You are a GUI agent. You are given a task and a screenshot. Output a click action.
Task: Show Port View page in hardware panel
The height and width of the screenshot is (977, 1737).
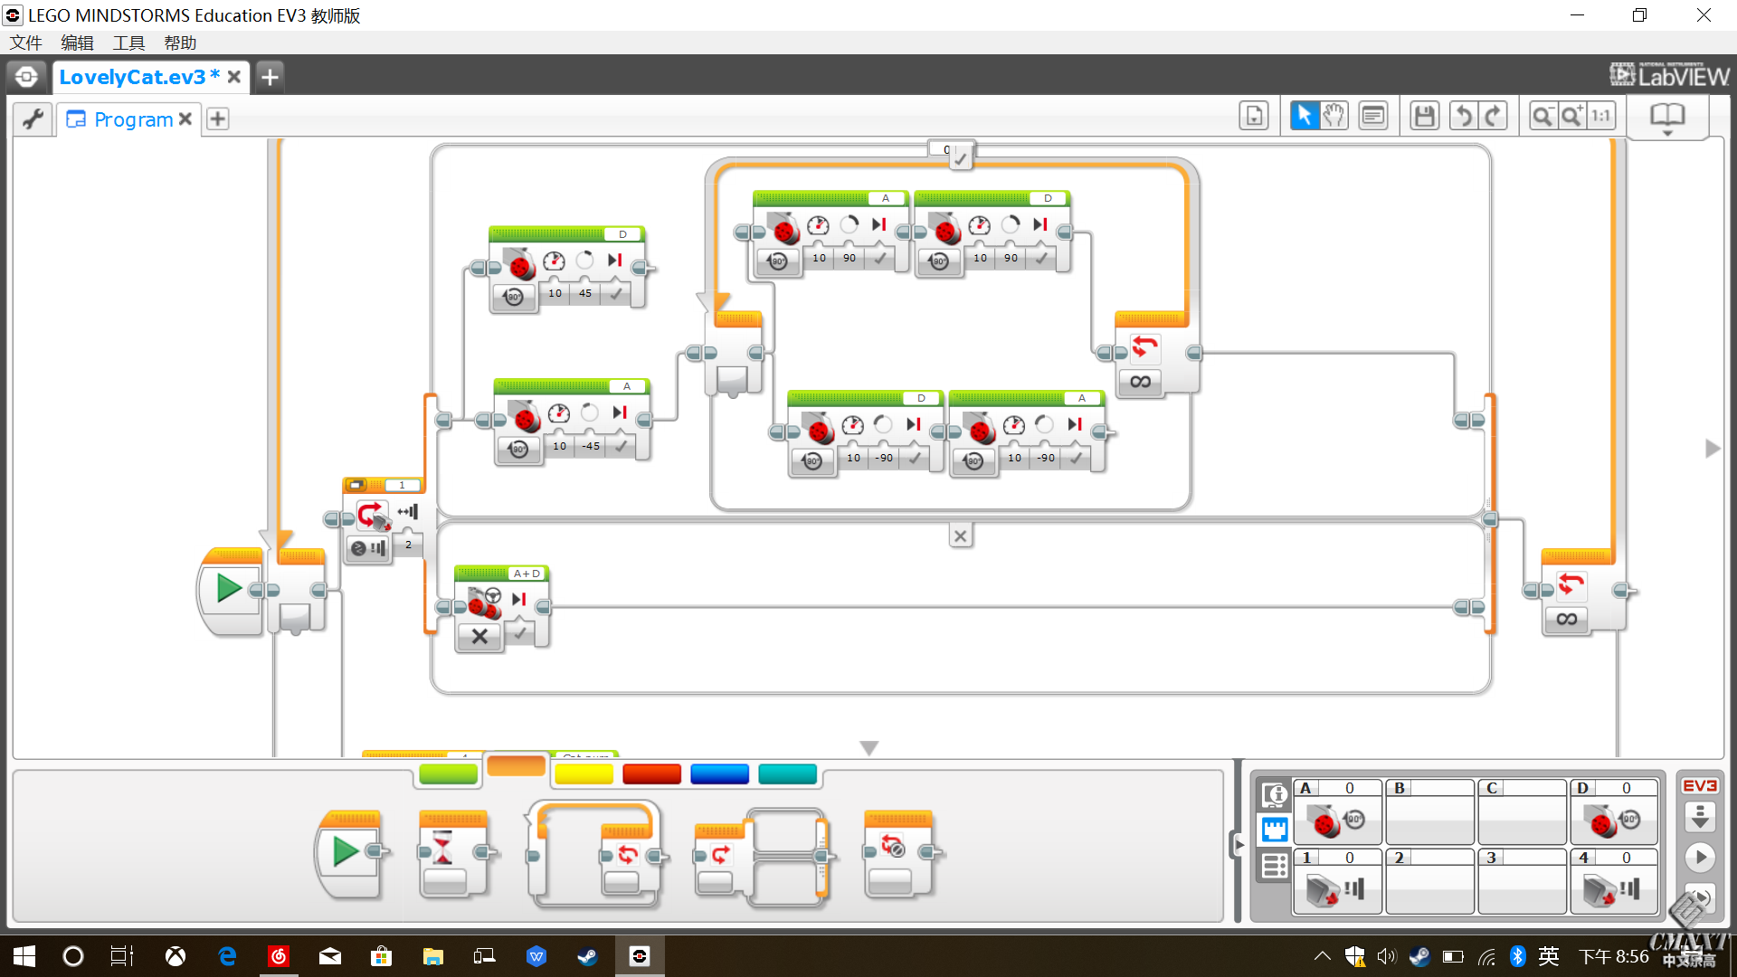[1275, 830]
